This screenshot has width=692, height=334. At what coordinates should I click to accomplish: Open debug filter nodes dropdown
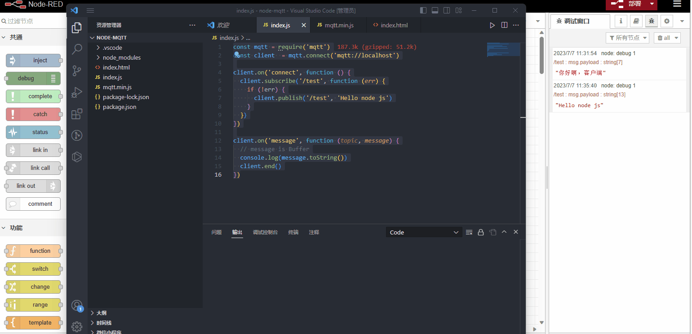coord(627,38)
